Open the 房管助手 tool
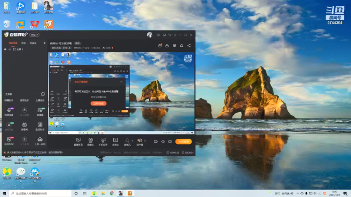The width and height of the screenshot is (351, 197). [x=25, y=101]
